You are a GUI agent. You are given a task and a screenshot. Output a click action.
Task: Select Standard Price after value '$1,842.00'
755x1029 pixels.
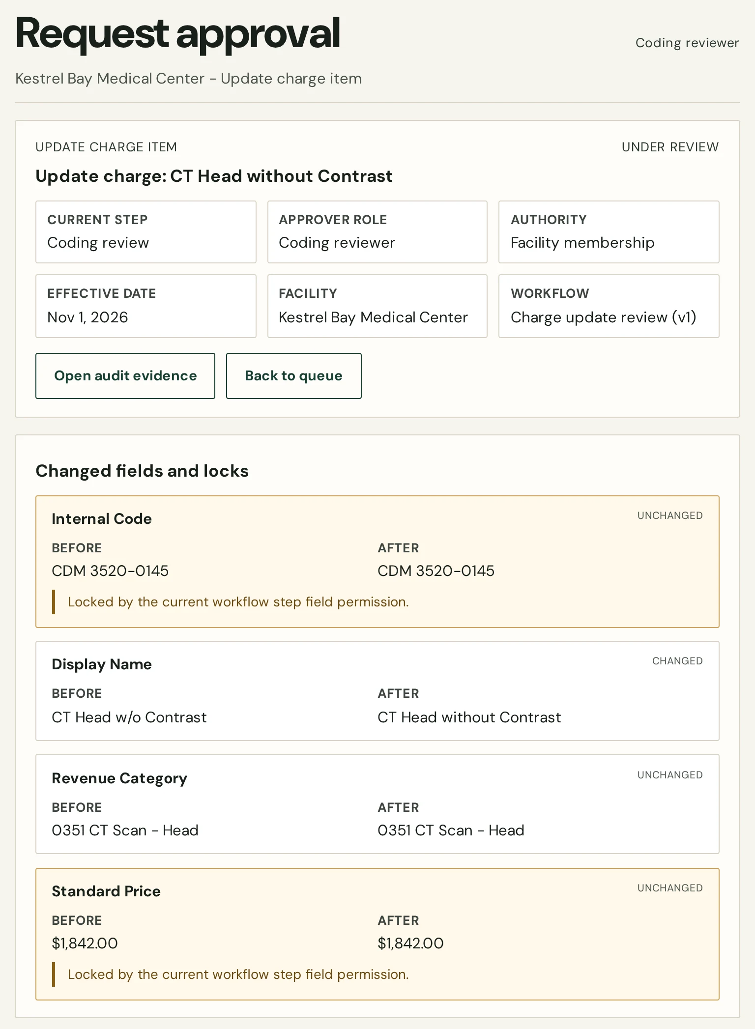click(411, 943)
